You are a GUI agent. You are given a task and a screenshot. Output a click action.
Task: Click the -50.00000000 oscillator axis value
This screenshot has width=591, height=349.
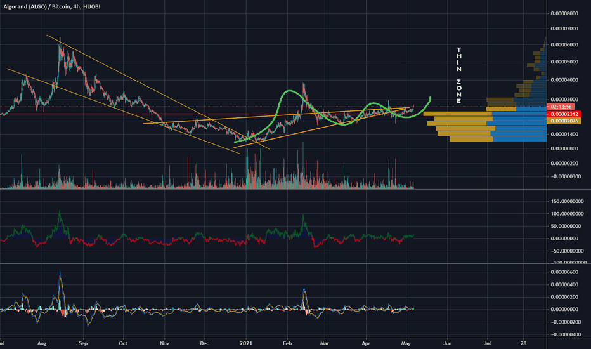pos(567,251)
